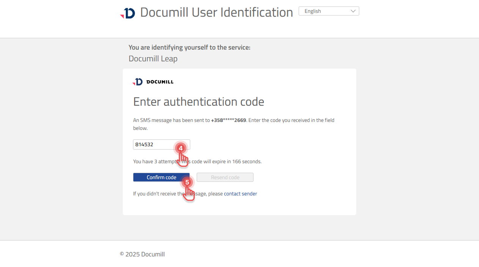Click the numbered step badge labeled 4
Image resolution: width=479 pixels, height=267 pixels.
[181, 148]
